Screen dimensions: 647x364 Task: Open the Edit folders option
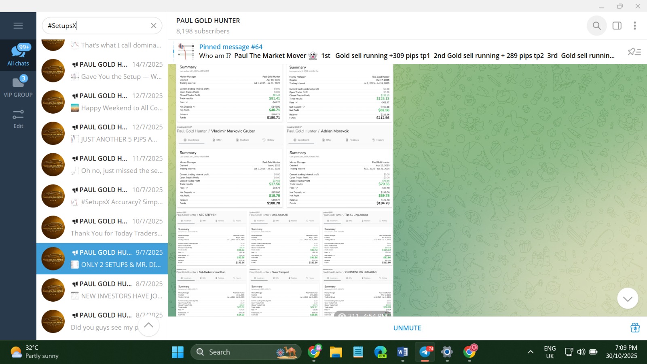click(x=18, y=118)
